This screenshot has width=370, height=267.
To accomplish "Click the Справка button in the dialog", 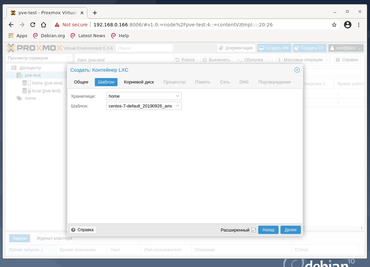I will 82,230.
